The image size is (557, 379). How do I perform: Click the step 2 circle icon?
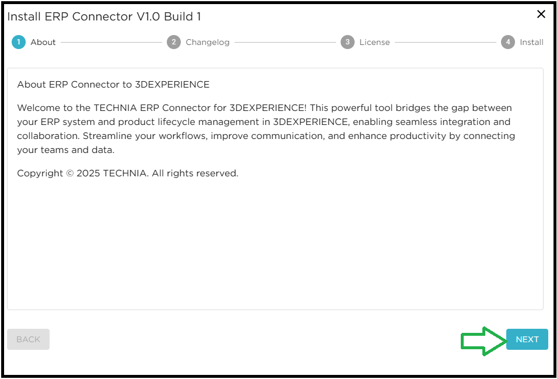[x=174, y=42]
